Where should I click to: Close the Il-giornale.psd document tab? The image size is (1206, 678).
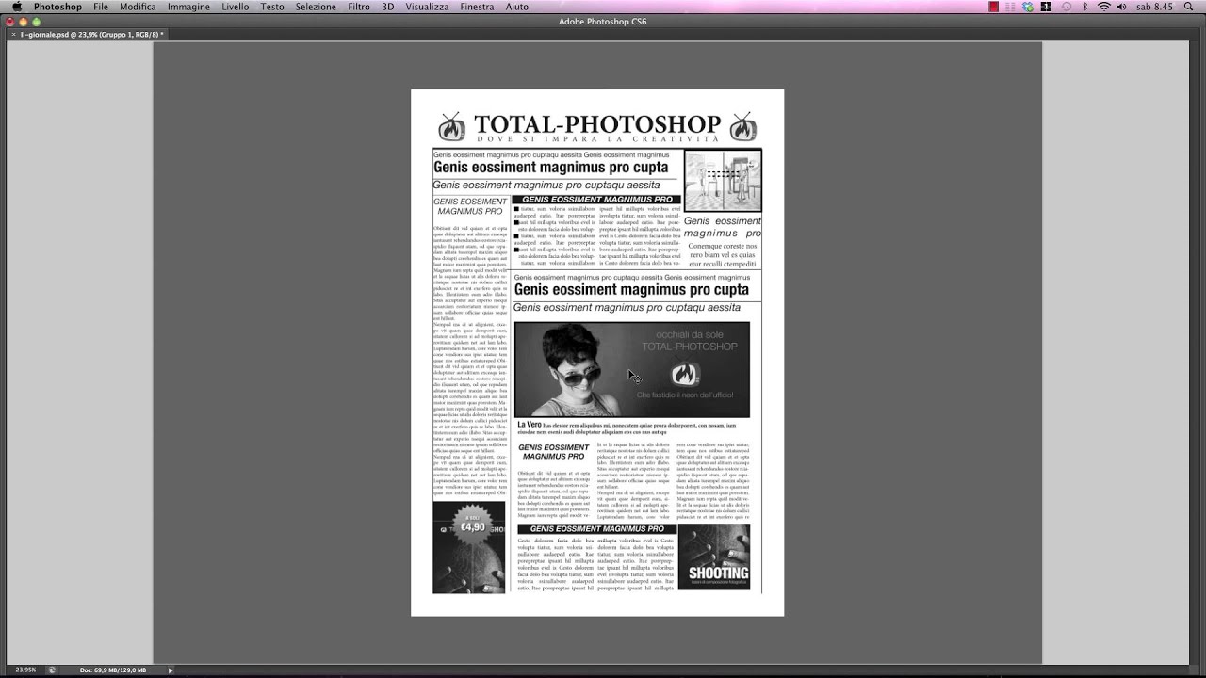pos(12,34)
